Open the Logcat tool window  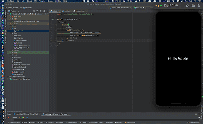coord(83,122)
